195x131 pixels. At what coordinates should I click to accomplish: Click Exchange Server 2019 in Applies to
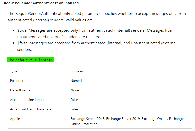pos(123,119)
